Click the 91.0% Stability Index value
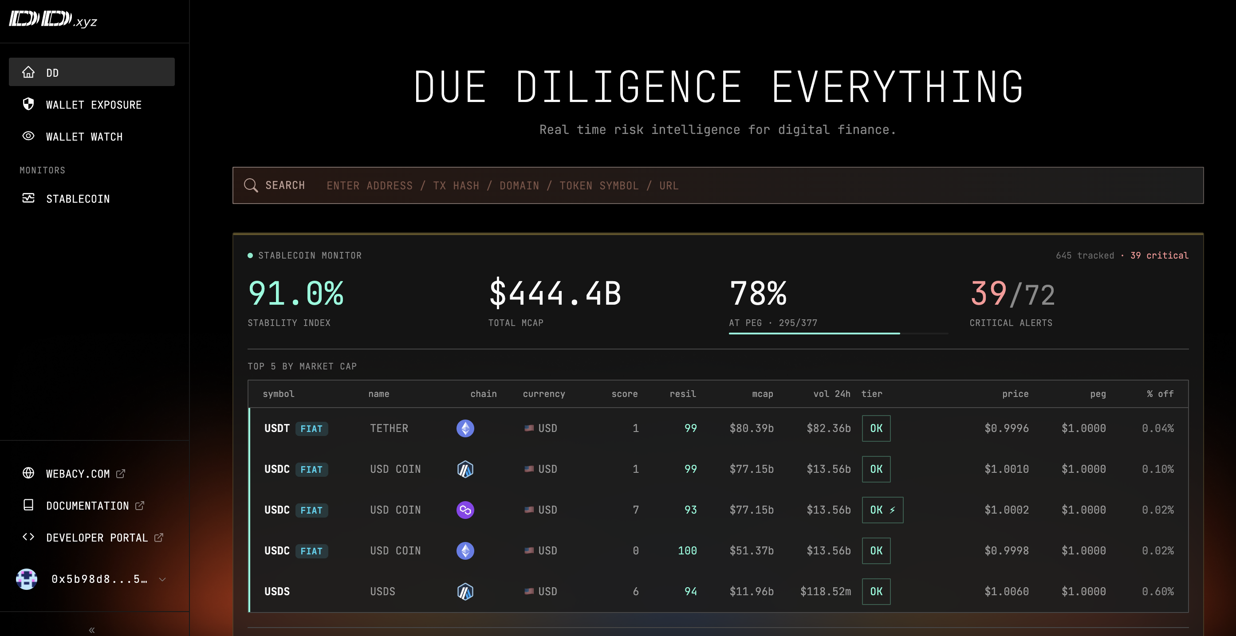 click(x=295, y=294)
